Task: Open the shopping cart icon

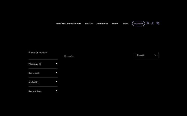Action: [158, 23]
